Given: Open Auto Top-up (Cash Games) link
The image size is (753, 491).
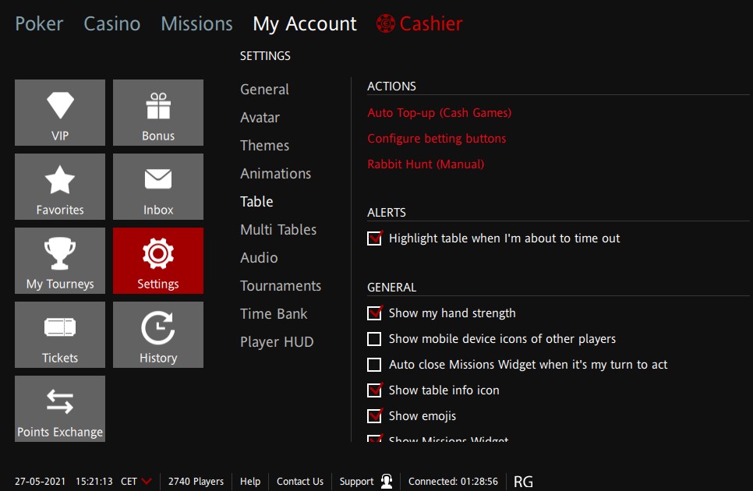Looking at the screenshot, I should tap(440, 113).
